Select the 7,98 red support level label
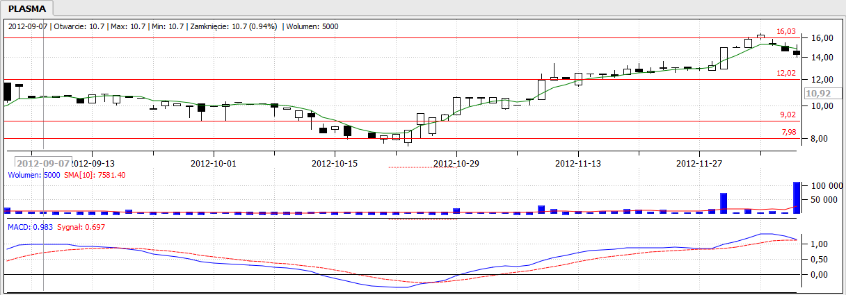 click(788, 132)
